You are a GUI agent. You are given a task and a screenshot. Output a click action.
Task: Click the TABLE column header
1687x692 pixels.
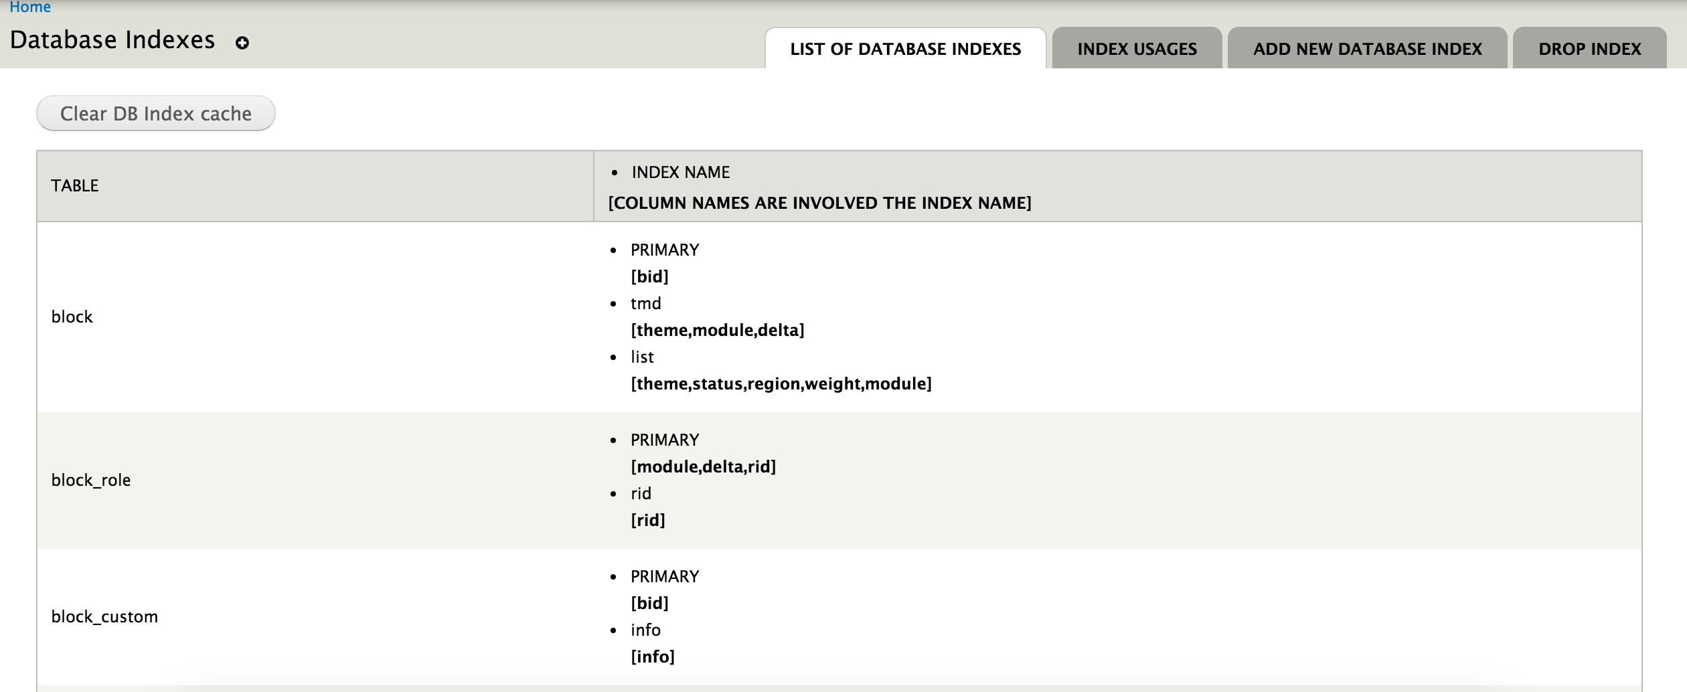click(75, 186)
